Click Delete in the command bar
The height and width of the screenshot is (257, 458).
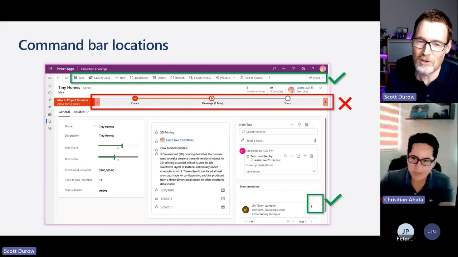pos(159,77)
